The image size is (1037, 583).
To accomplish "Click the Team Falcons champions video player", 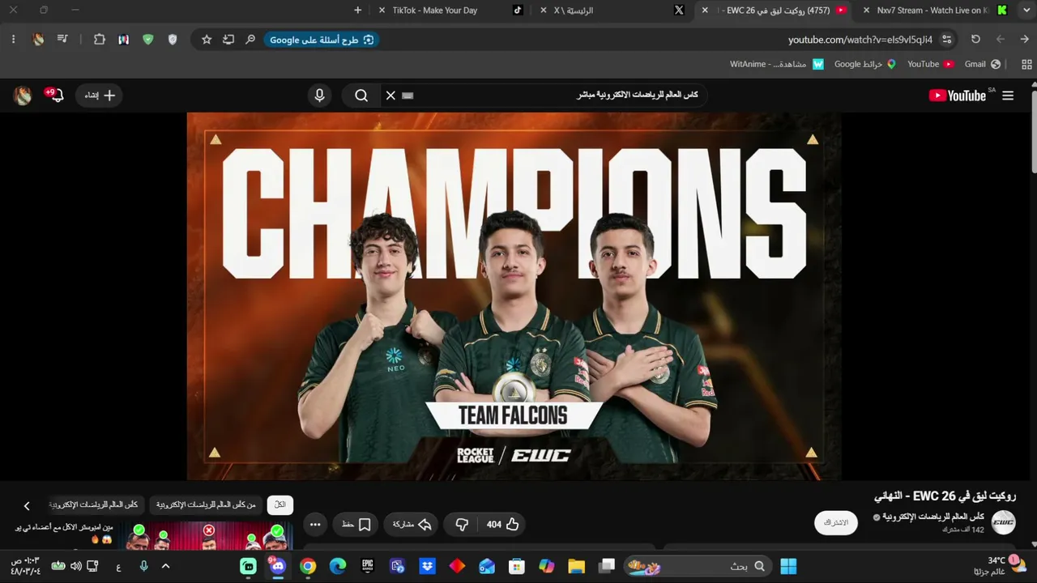I will pyautogui.click(x=514, y=296).
